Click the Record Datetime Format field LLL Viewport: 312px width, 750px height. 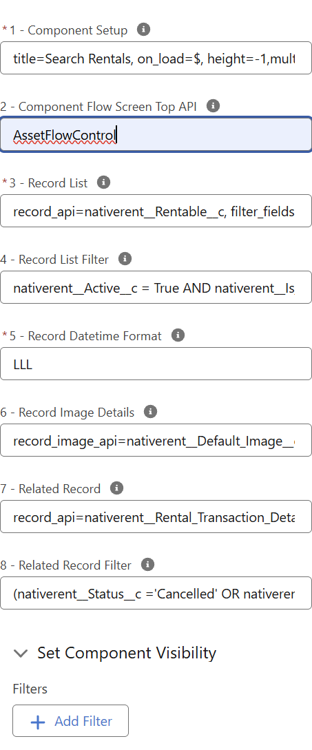156,364
